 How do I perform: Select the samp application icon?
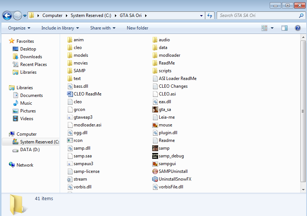coord(155,148)
